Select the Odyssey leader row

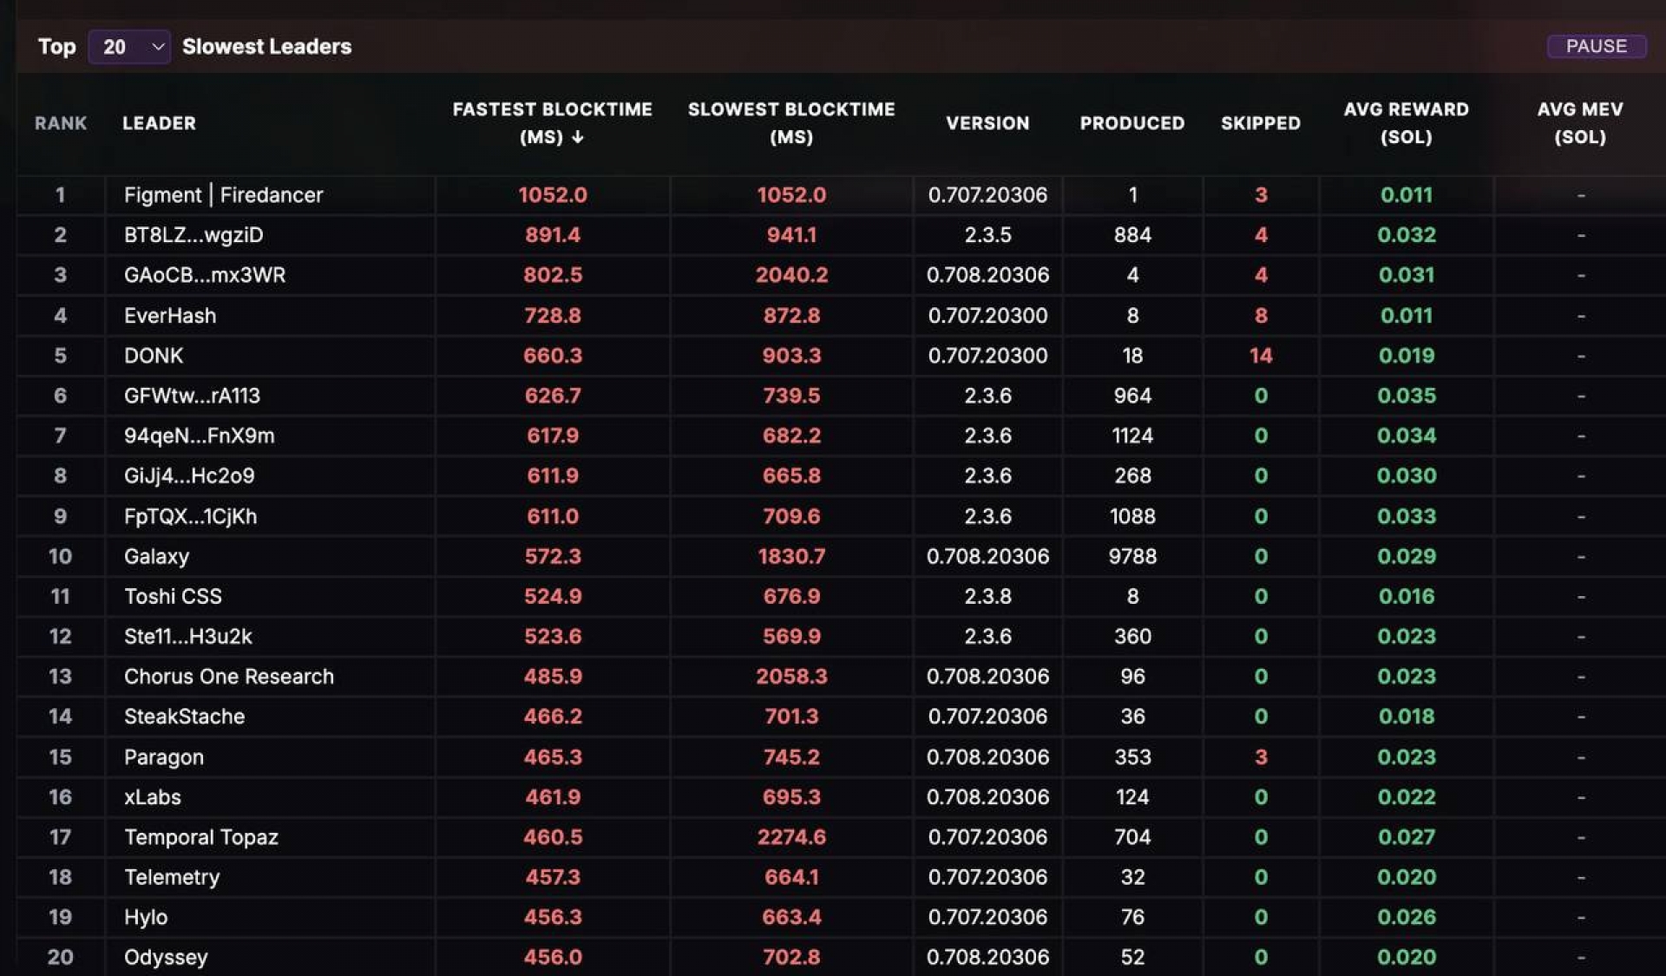pyautogui.click(x=166, y=957)
